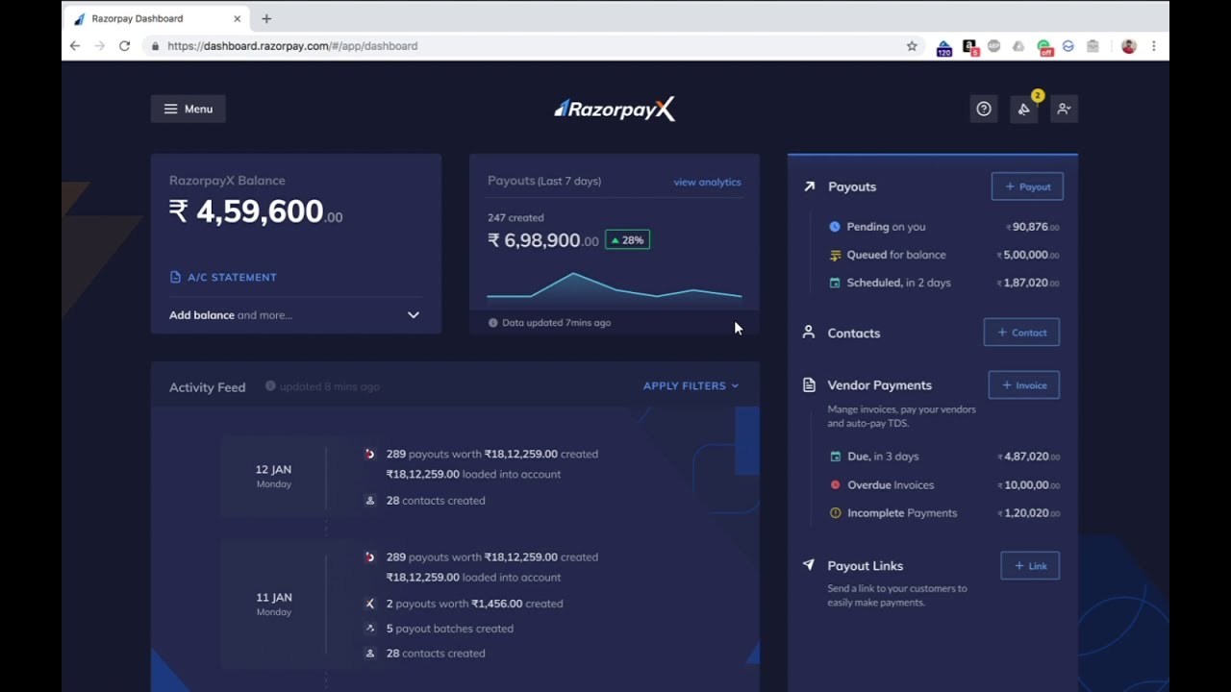Click 5 payout batches created entry

(x=450, y=629)
